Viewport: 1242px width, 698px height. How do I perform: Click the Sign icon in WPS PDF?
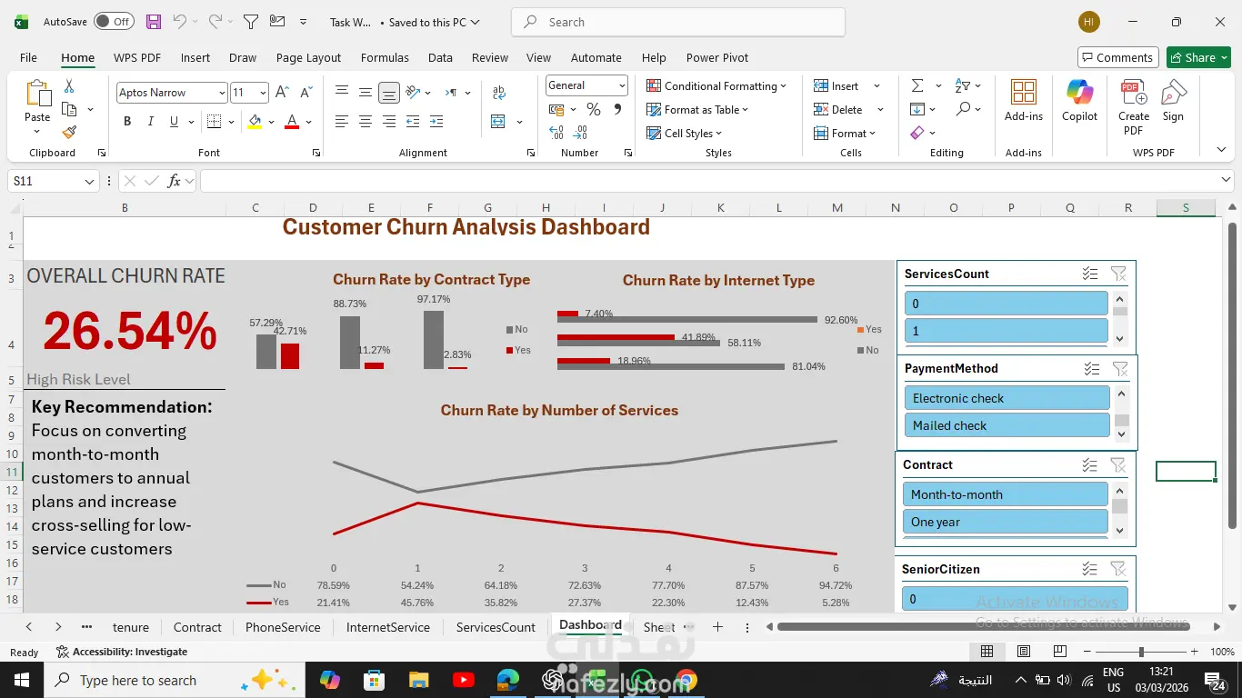pyautogui.click(x=1173, y=101)
